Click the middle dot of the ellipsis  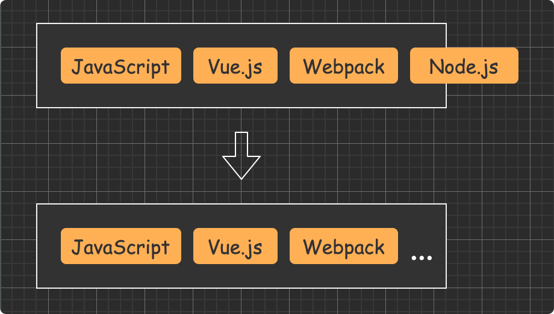(x=422, y=258)
